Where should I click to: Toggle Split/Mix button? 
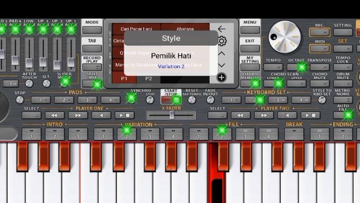92,83
